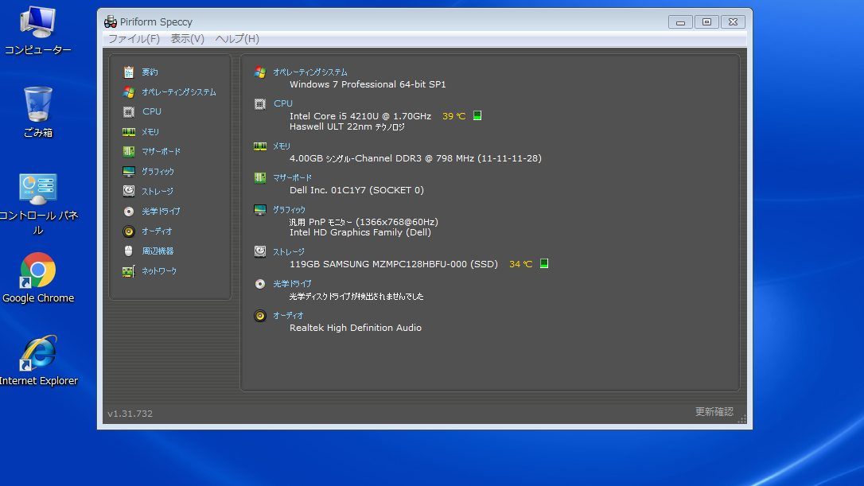Open the 要約 section label in sidebar
This screenshot has width=864, height=486.
pos(150,72)
